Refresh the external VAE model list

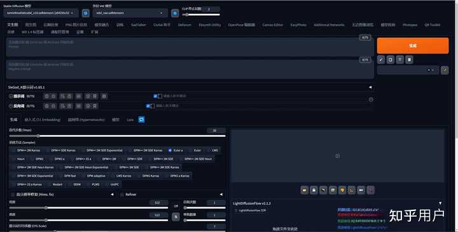[x=175, y=13]
